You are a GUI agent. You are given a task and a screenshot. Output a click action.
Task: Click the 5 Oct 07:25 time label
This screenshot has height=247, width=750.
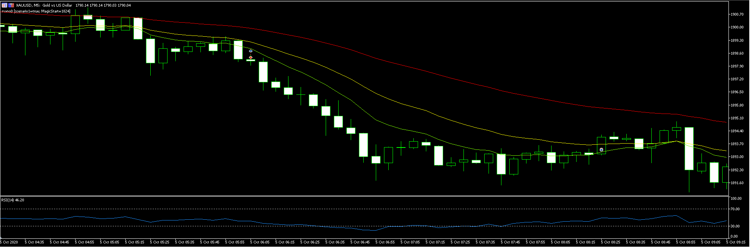[x=460, y=242]
